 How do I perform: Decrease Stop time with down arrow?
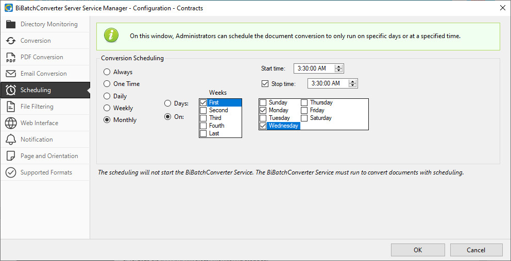[352, 85]
